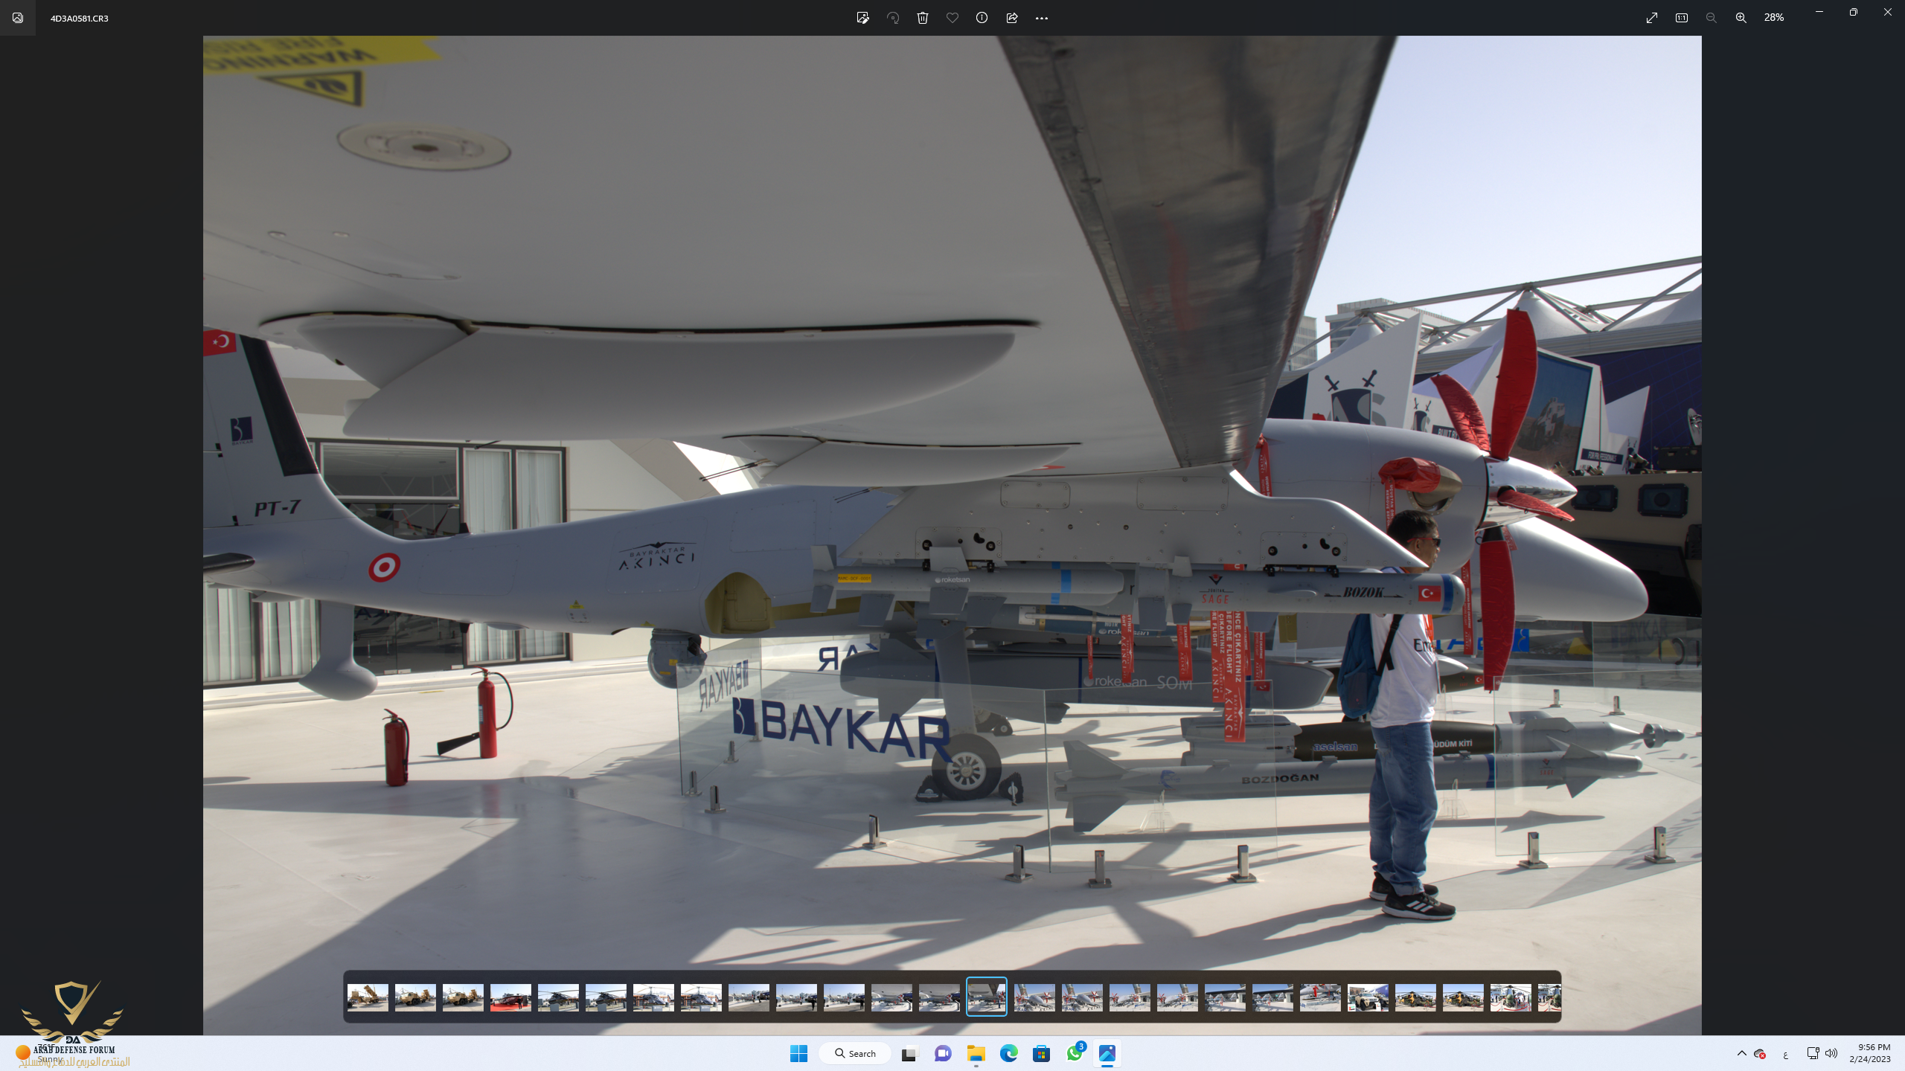Open the weather widget on taskbar

click(x=41, y=1053)
